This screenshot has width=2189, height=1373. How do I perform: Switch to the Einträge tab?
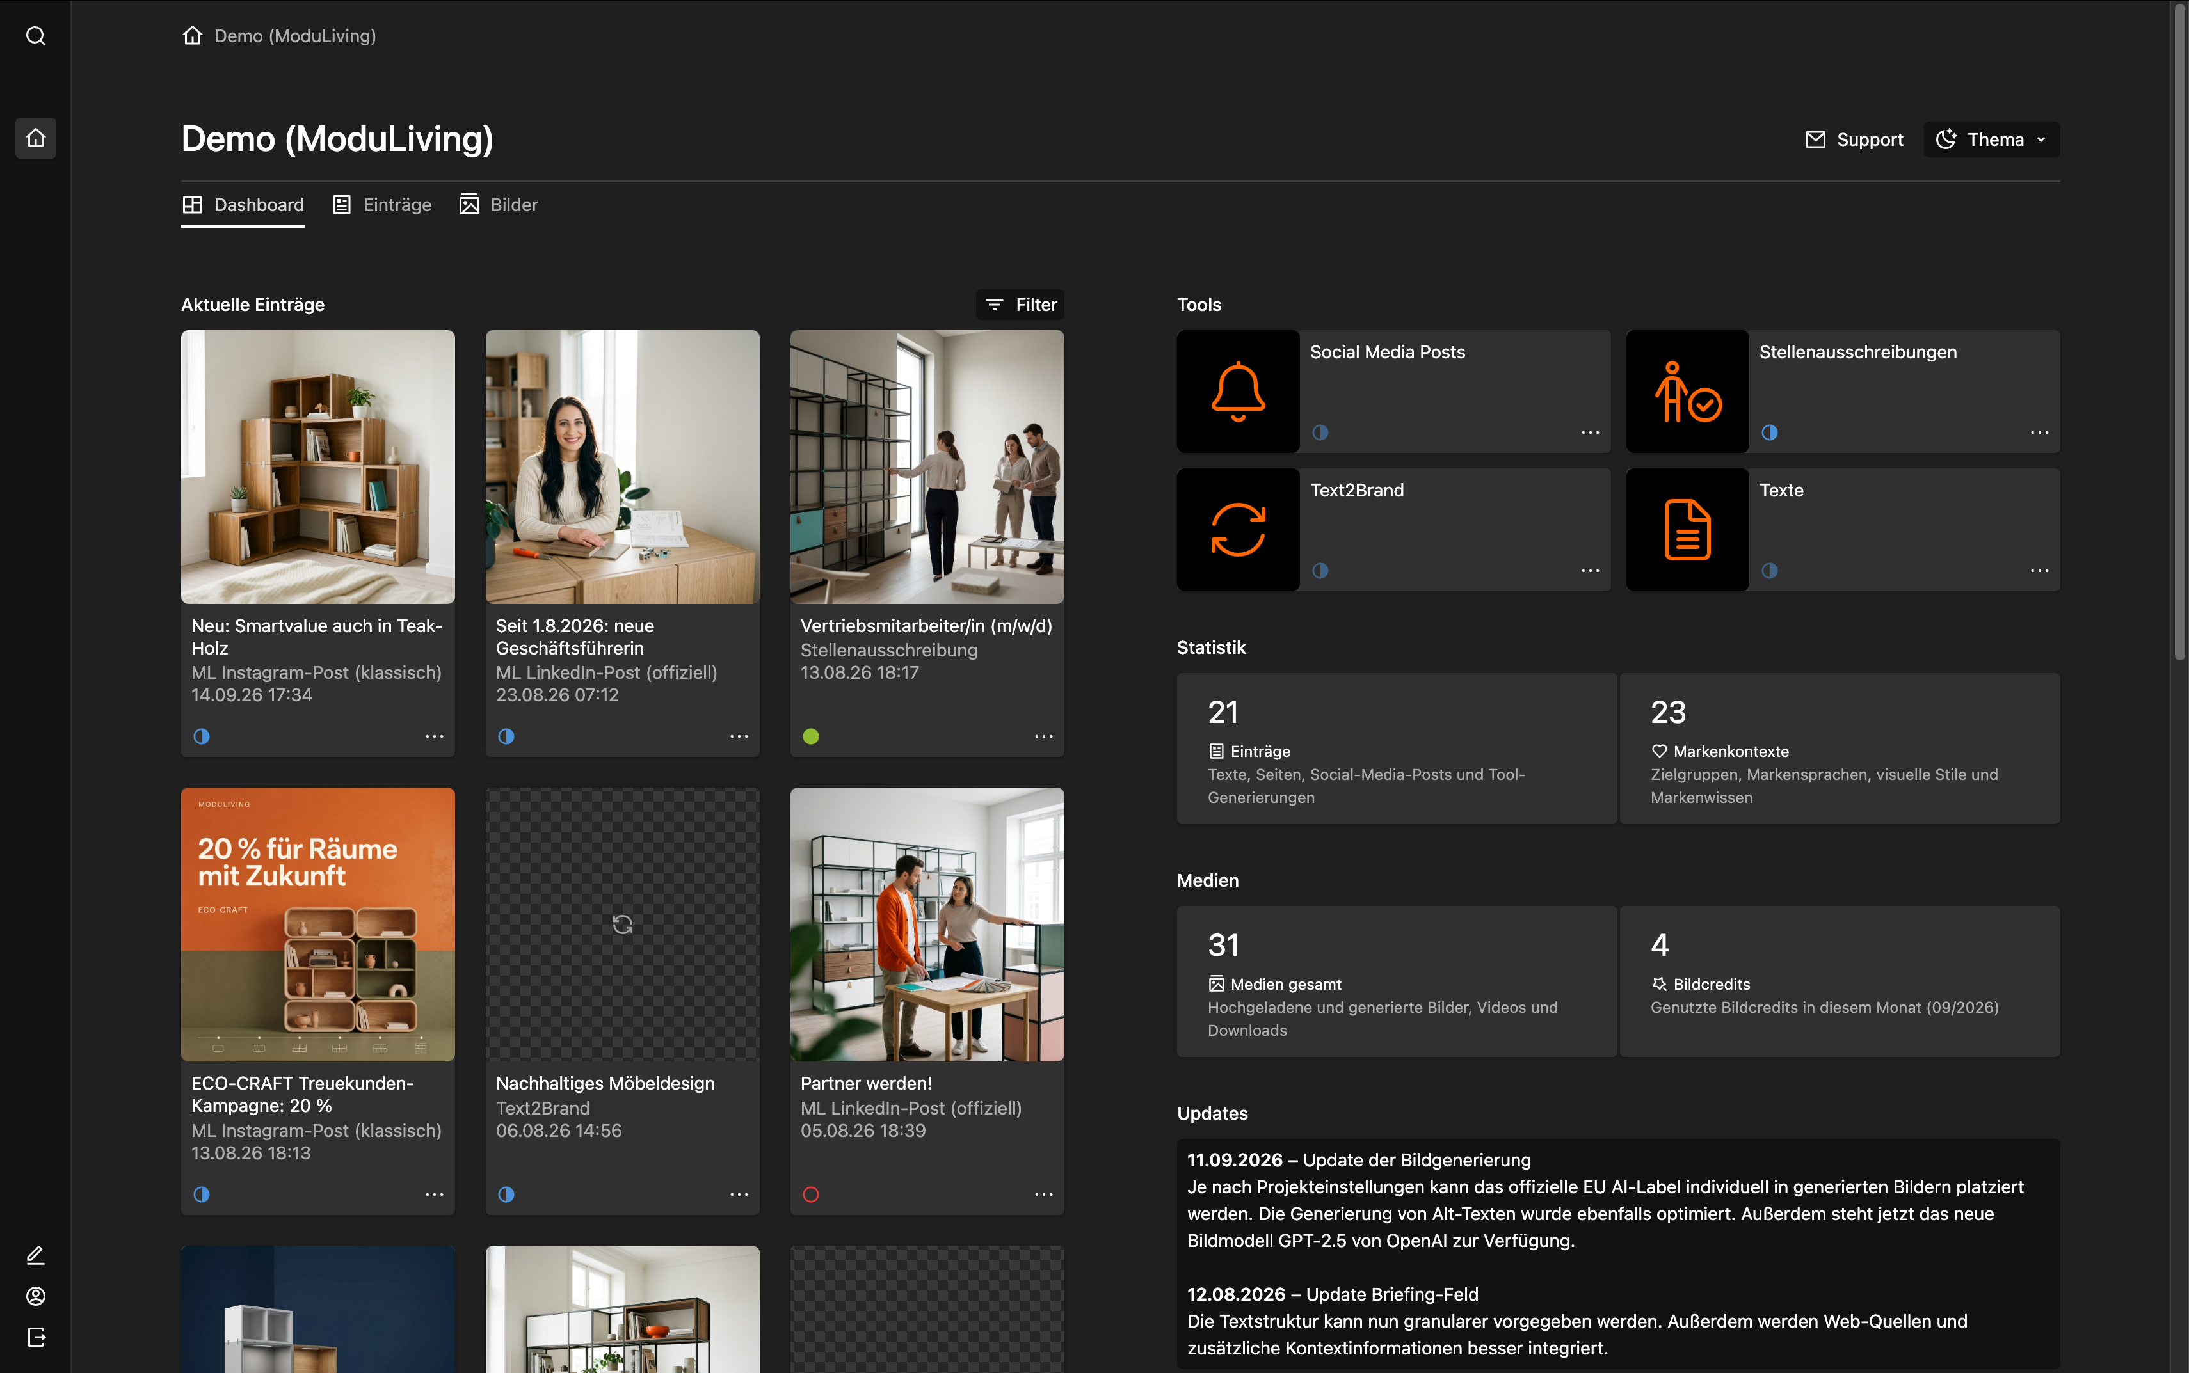coord(382,205)
